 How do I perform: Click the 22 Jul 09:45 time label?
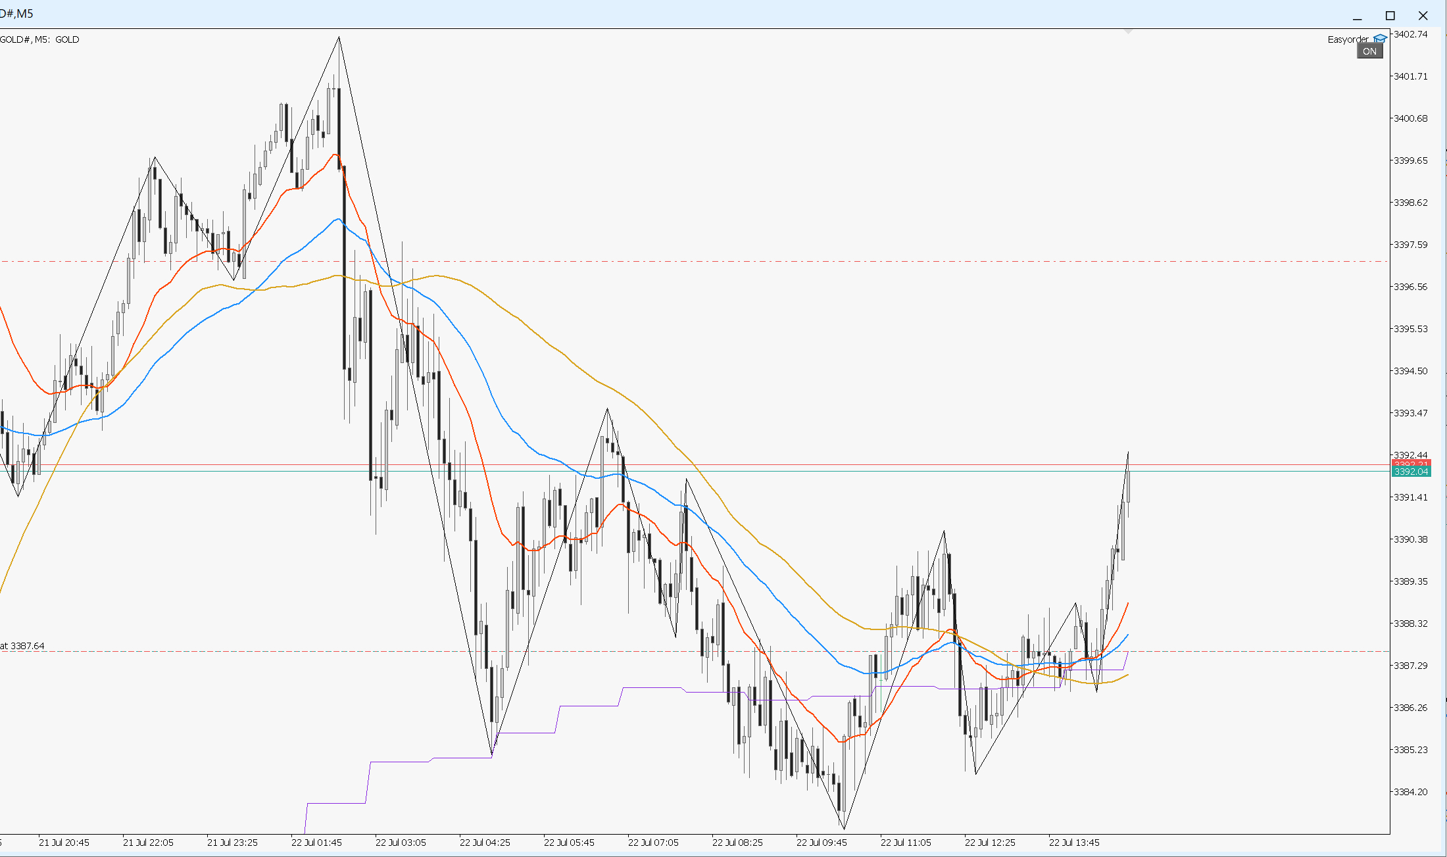tap(822, 843)
